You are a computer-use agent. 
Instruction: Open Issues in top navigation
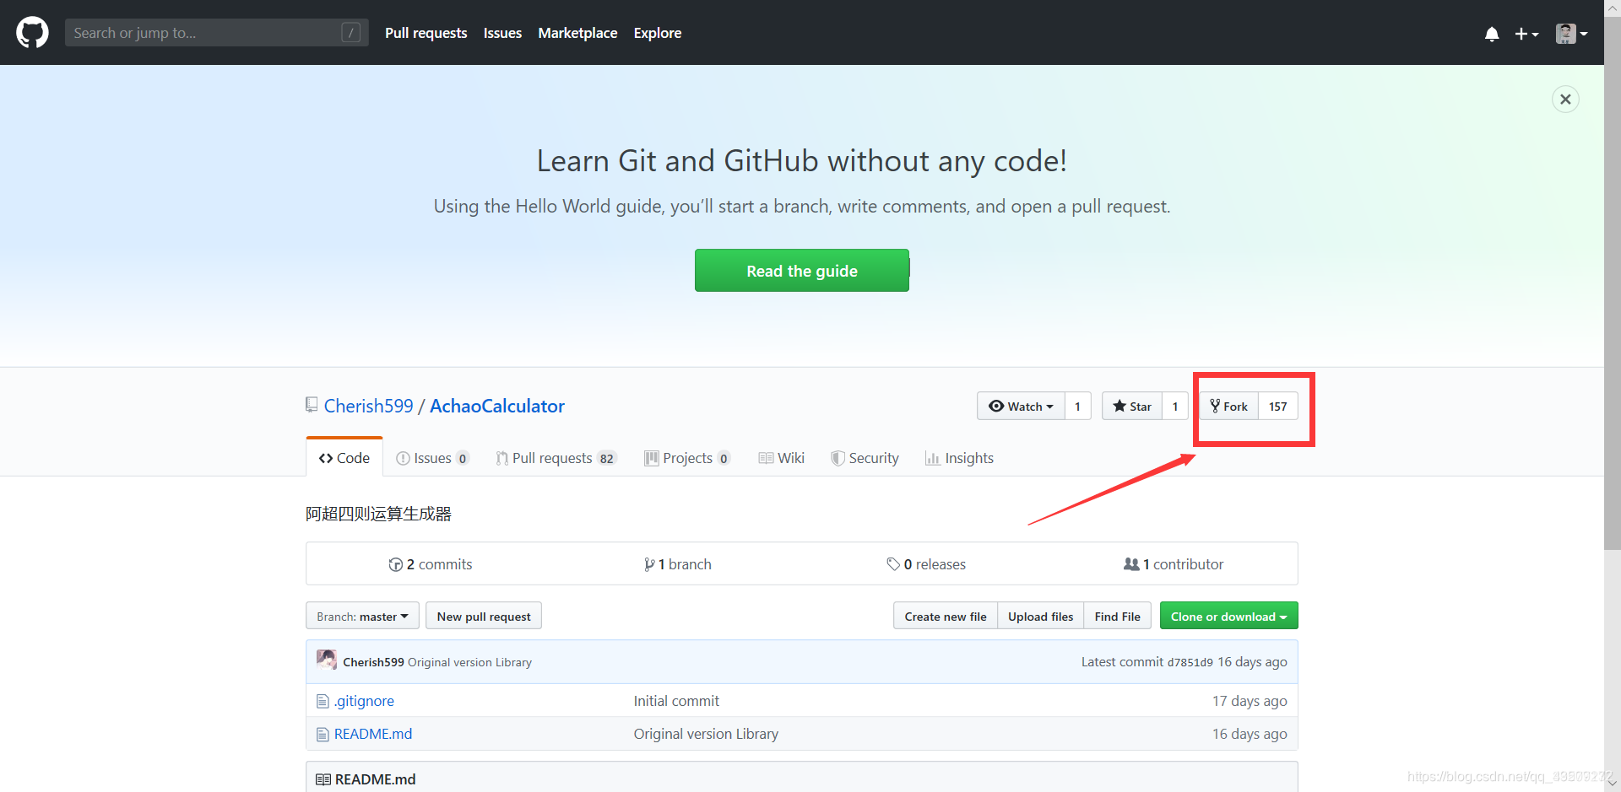502,33
